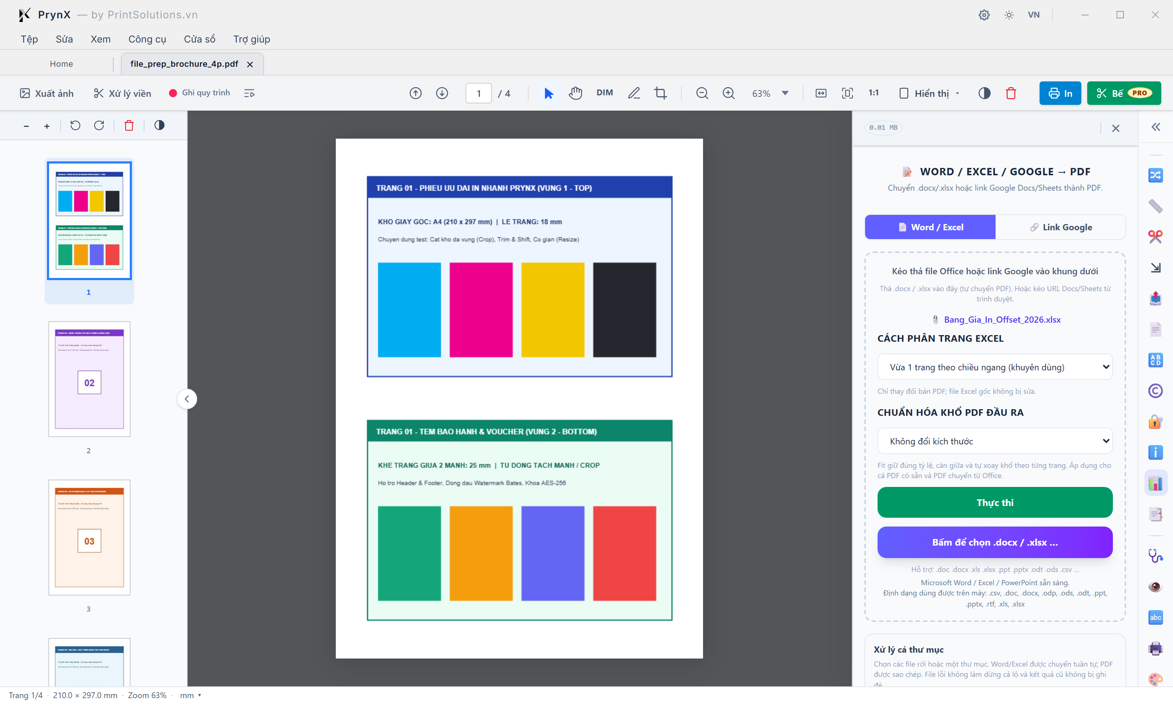The image size is (1173, 704).
Task: Fit page to width icon
Action: point(821,93)
